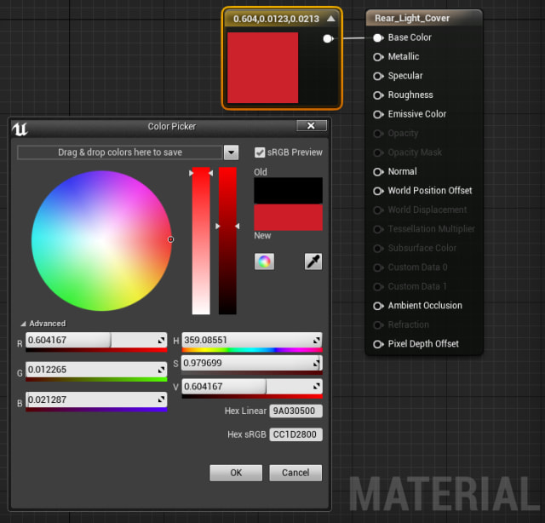Click the Old color black swatch
Viewport: 545px width, 523px height.
pyautogui.click(x=288, y=191)
